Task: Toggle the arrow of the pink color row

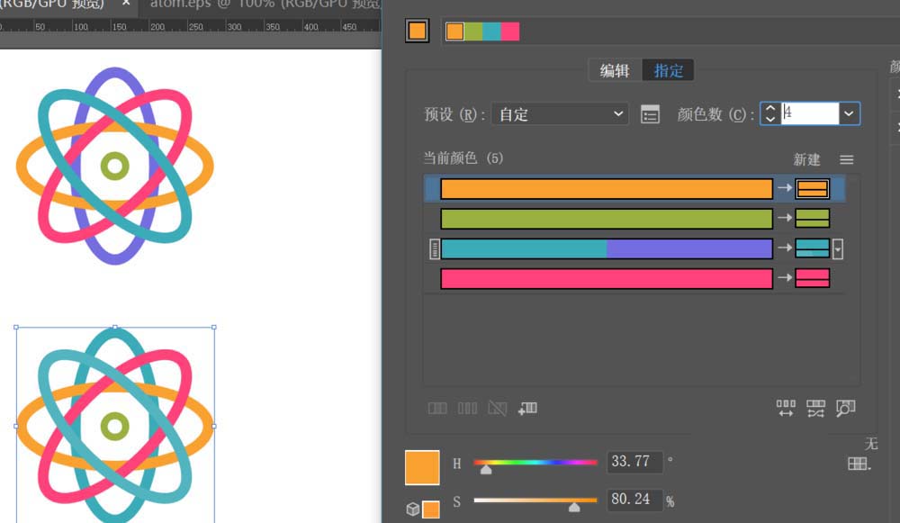Action: pos(784,278)
